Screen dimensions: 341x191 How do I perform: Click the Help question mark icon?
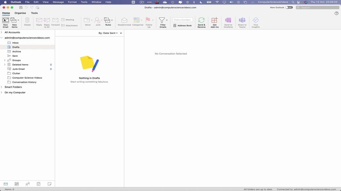(x=336, y=13)
